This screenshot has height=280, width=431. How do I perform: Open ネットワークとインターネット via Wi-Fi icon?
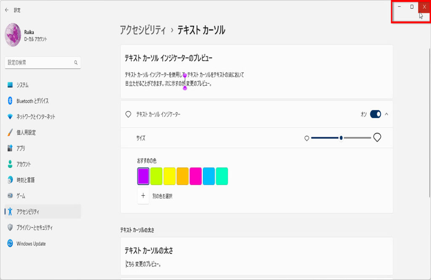(10, 117)
